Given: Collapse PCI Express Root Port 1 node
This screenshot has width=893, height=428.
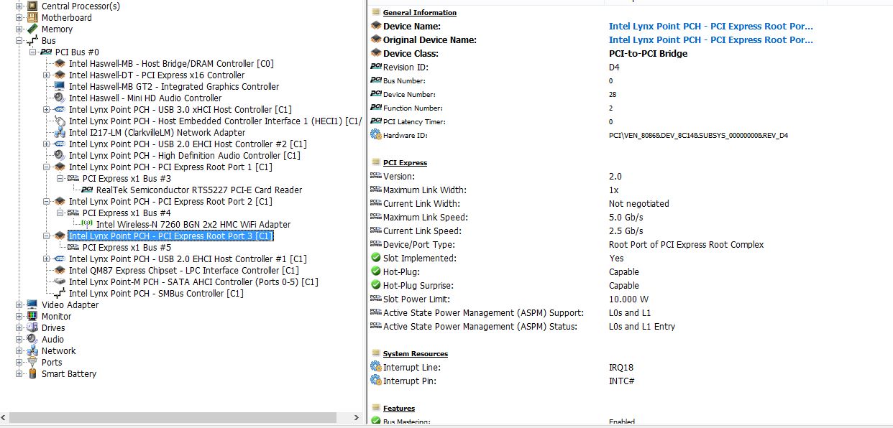Looking at the screenshot, I should tap(46, 167).
